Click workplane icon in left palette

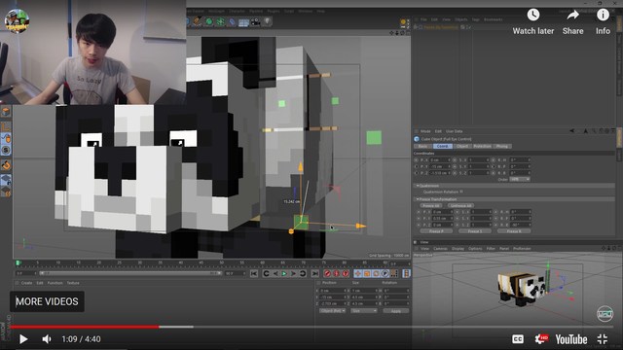[6, 180]
